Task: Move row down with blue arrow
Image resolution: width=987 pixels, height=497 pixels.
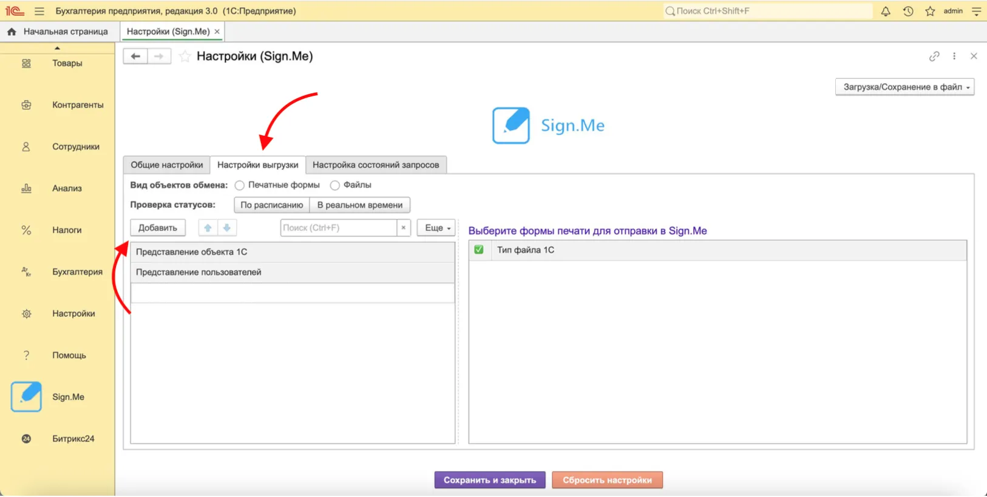Action: (x=227, y=228)
